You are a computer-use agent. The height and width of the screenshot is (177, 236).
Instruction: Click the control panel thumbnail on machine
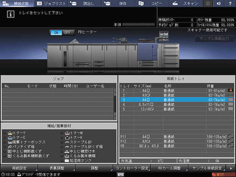(x=164, y=36)
